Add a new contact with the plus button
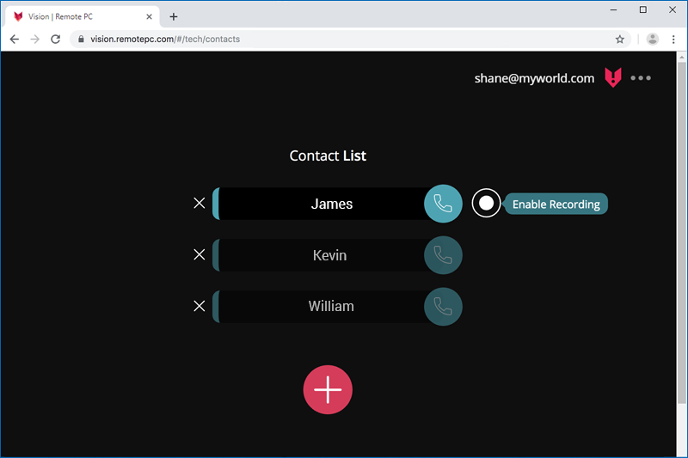The image size is (688, 458). coord(328,389)
